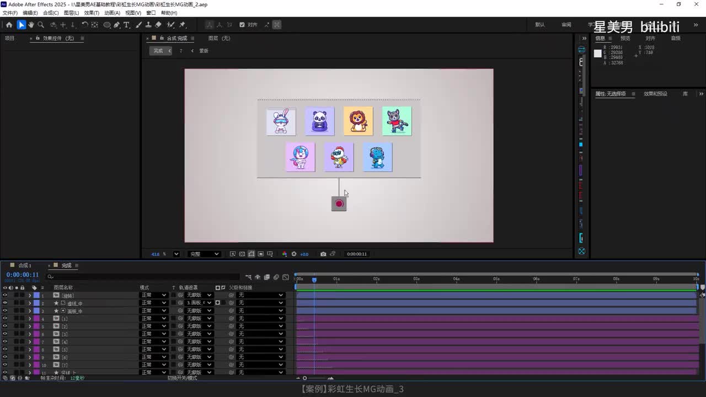This screenshot has height=397, width=706.
Task: Open the 编辑(E) menu
Action: tap(30, 13)
